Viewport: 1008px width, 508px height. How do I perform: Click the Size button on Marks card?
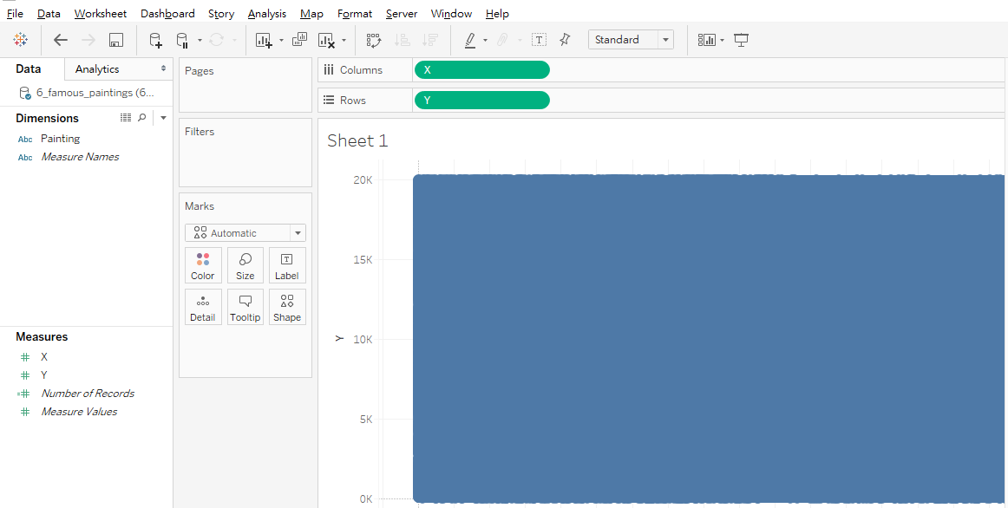pos(245,265)
